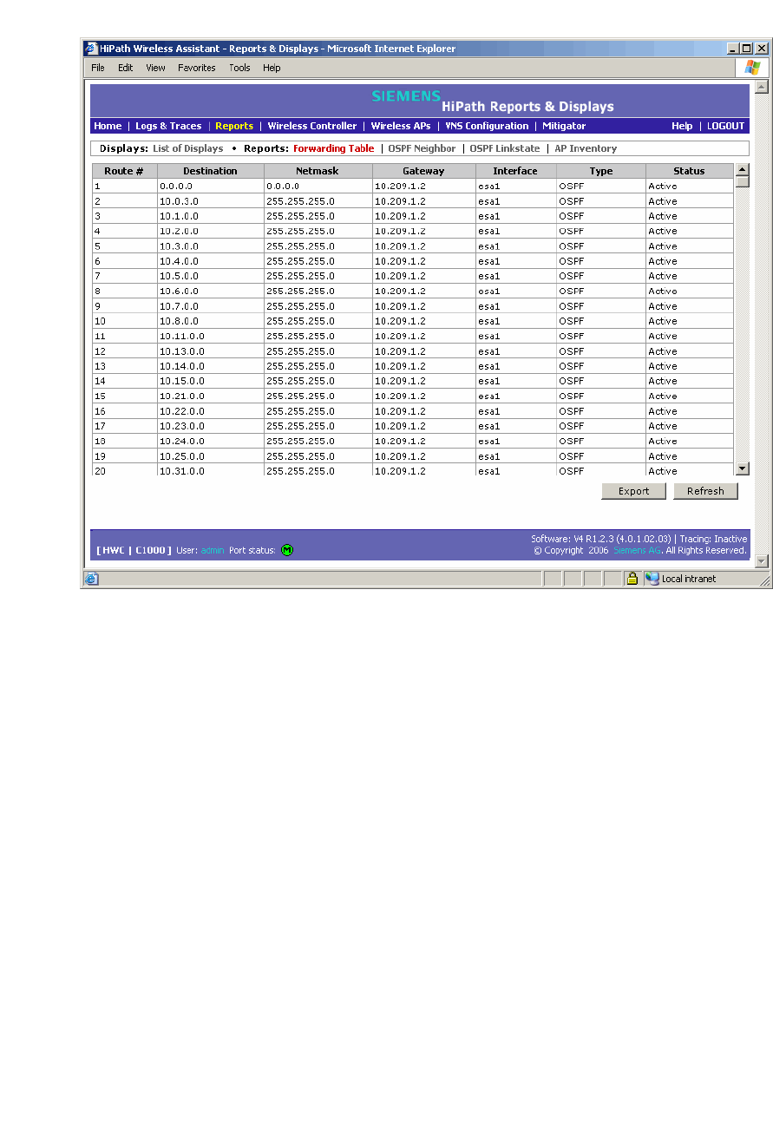
Task: Go to the Home tab
Action: pyautogui.click(x=108, y=126)
